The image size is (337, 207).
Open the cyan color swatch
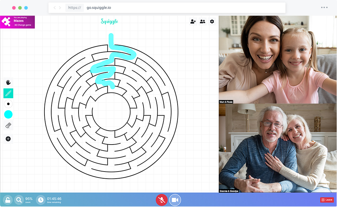(x=8, y=114)
